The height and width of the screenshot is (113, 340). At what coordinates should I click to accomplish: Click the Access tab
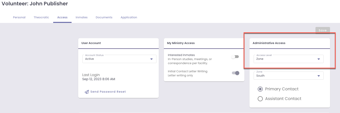(x=62, y=17)
